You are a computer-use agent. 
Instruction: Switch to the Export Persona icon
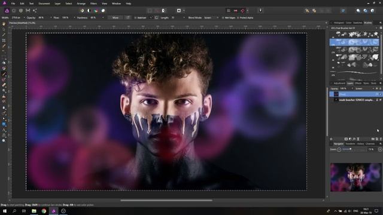(35, 11)
